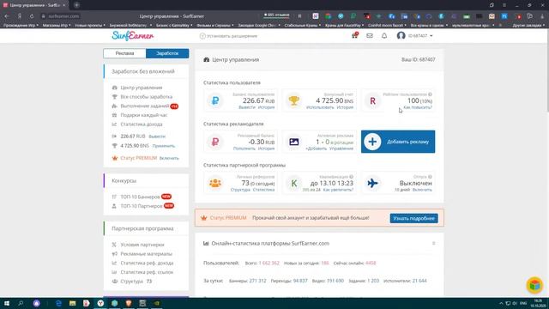Click Использовать under bonus account
The height and width of the screenshot is (309, 549).
[x=320, y=107]
